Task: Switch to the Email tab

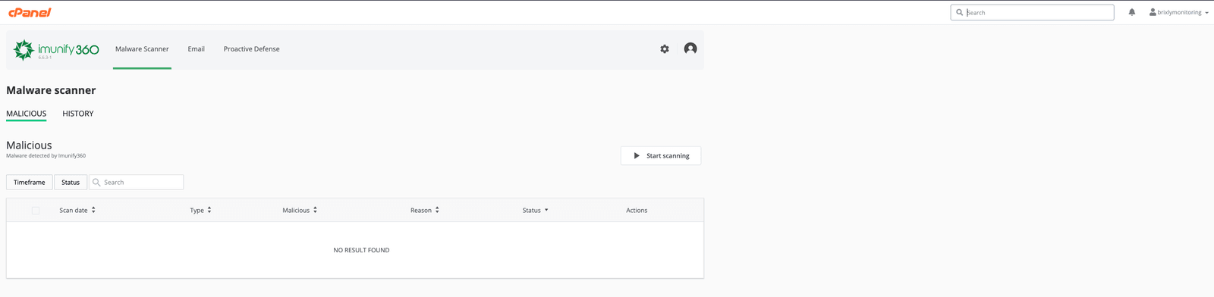Action: pos(197,49)
